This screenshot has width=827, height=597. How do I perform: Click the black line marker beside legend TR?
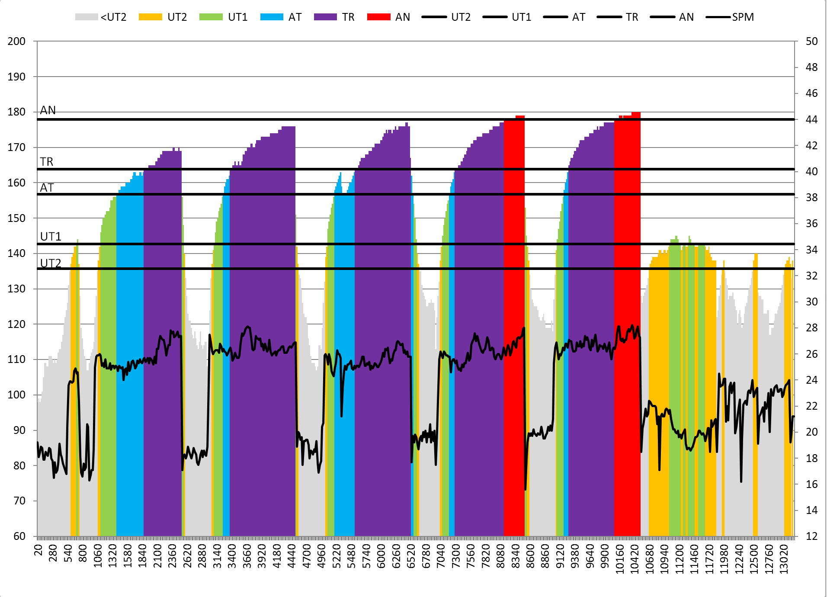tap(609, 17)
